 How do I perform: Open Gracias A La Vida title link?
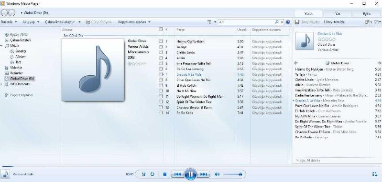pyautogui.click(x=329, y=34)
